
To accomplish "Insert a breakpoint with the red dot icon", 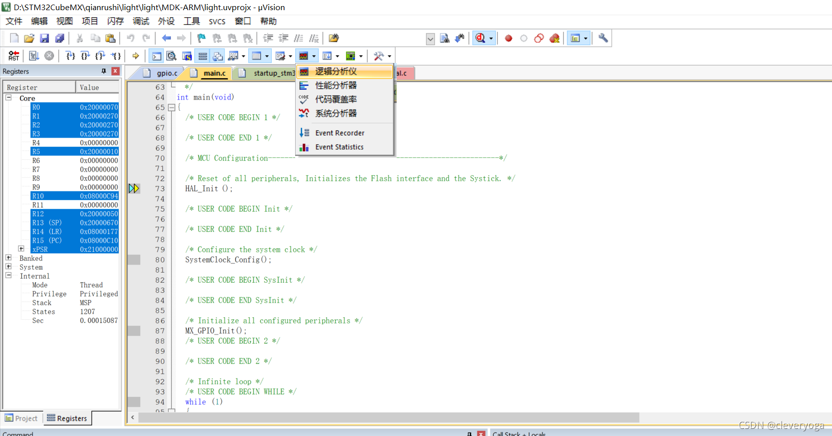I will coord(508,38).
